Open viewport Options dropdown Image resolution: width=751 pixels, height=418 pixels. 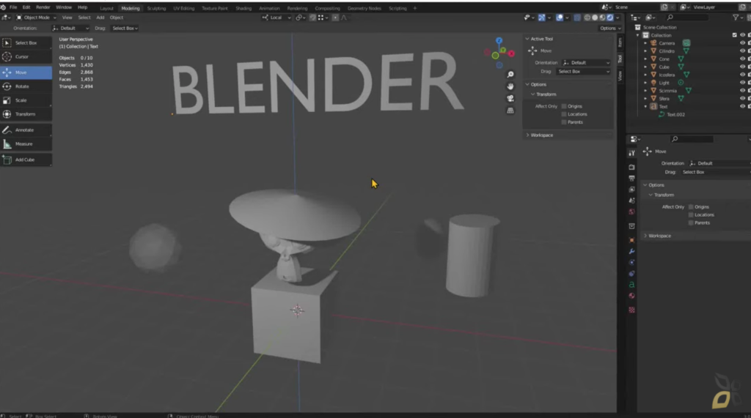point(610,29)
